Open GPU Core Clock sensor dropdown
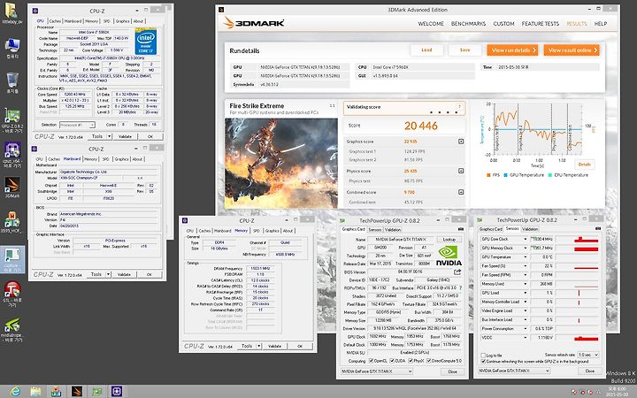Screen dimensions: 637x398 click(x=526, y=239)
